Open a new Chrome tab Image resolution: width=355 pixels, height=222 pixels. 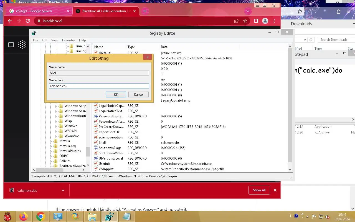[145, 11]
